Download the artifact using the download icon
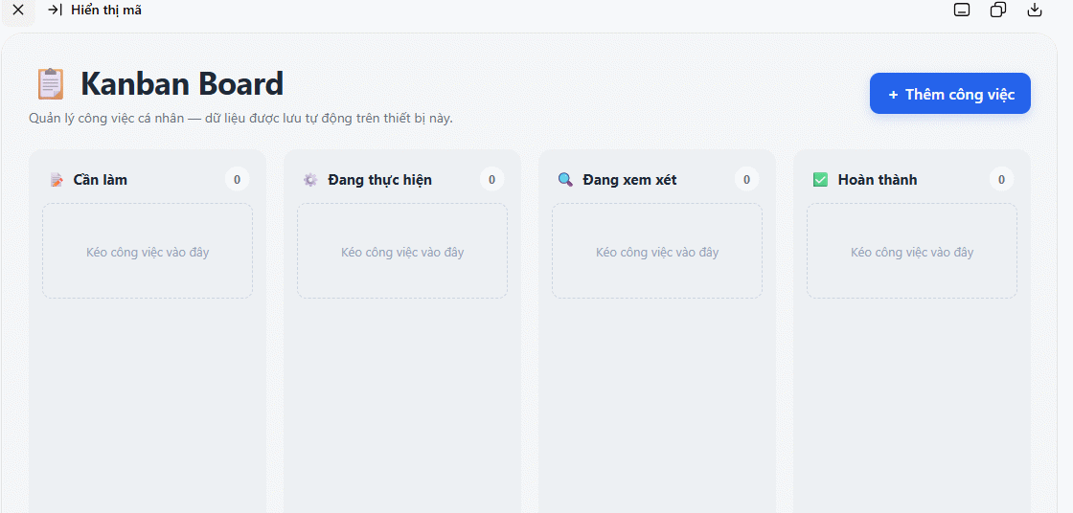This screenshot has height=513, width=1073. coord(1036,11)
